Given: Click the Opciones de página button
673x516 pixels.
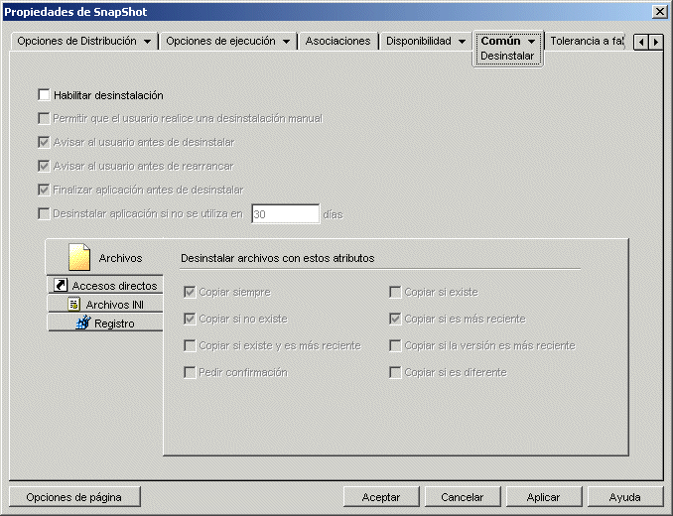Looking at the screenshot, I should 74,497.
